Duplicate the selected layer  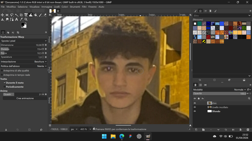tap(226, 130)
